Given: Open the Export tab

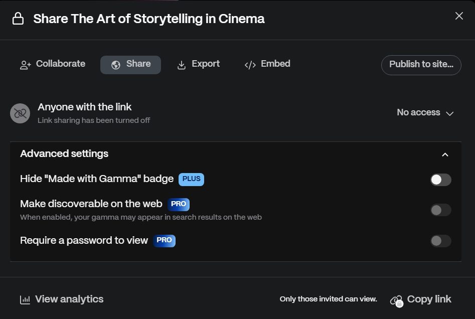Looking at the screenshot, I should (199, 64).
